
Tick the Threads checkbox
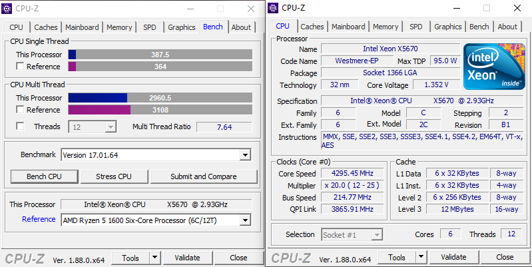coord(21,127)
